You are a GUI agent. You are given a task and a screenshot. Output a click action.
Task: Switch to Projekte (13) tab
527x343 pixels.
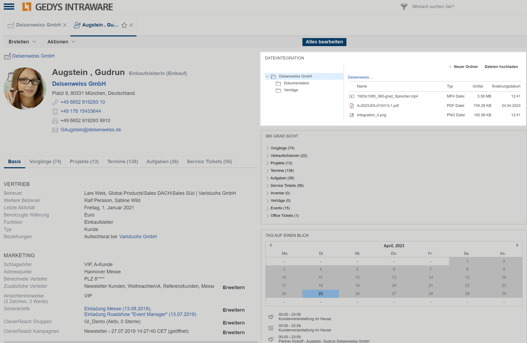84,162
